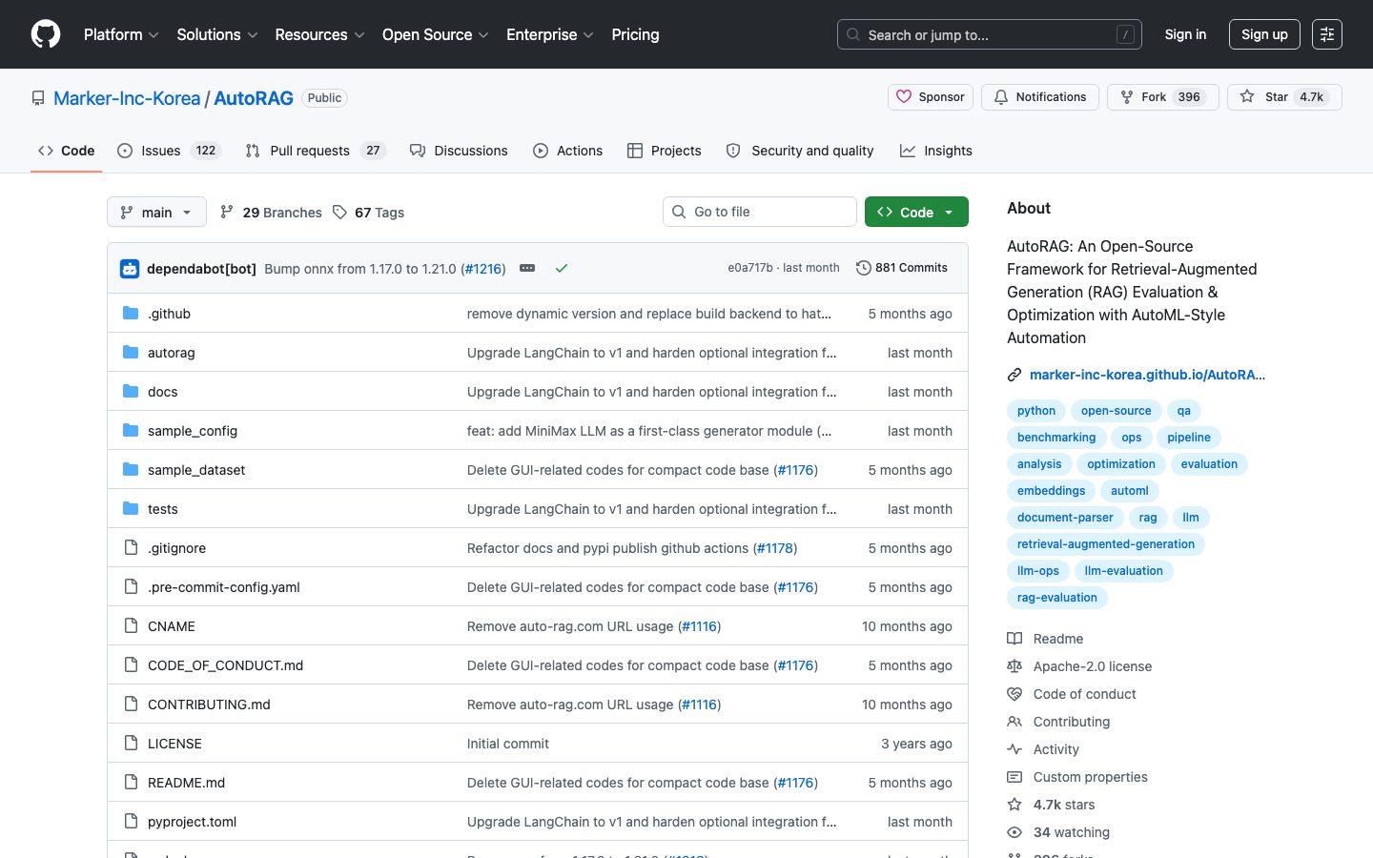The height and width of the screenshot is (858, 1373).
Task: Expand the Platform menu in header
Action: 120,34
